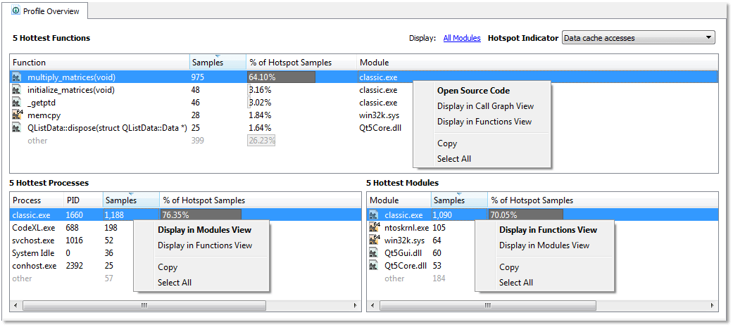Image resolution: width=733 pixels, height=327 pixels.
Task: Sort functions by % of Hotspot Samples header
Action: pyautogui.click(x=301, y=63)
